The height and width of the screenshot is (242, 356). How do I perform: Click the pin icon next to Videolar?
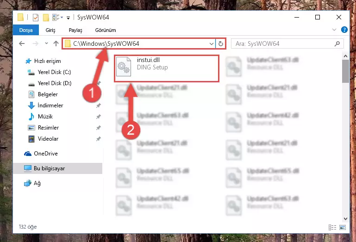(98, 139)
